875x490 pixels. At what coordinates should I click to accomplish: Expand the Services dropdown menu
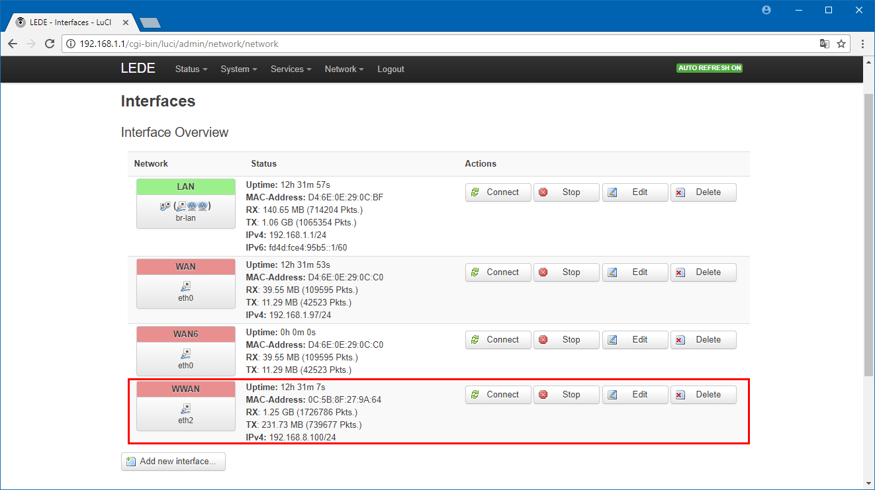(291, 69)
